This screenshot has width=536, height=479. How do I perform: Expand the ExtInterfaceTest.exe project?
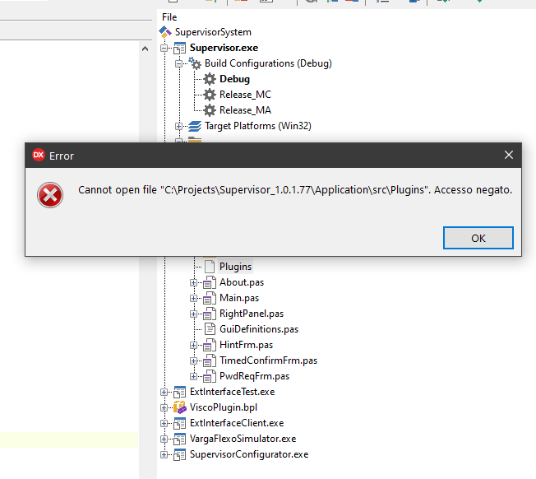click(164, 392)
